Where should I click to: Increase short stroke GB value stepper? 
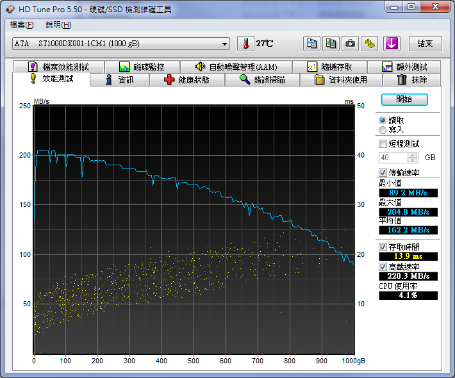(412, 155)
